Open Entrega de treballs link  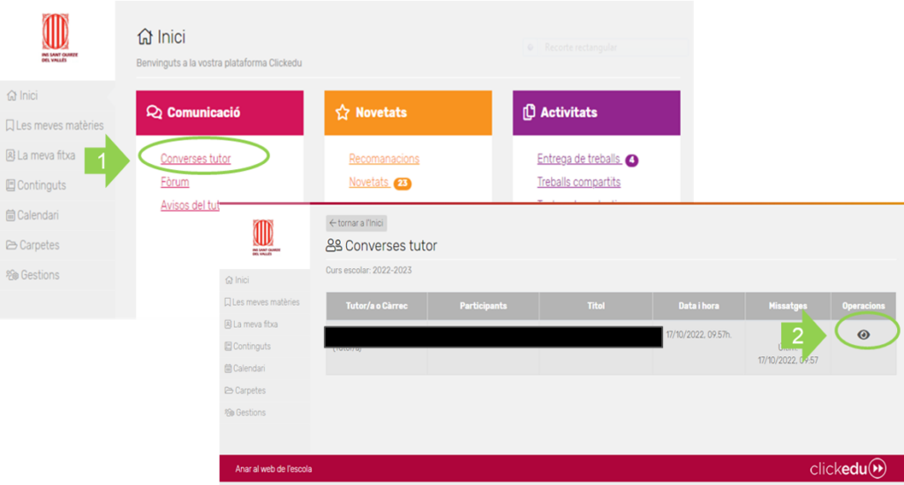(x=578, y=159)
